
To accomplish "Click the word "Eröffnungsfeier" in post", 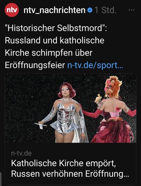I will [35, 65].
